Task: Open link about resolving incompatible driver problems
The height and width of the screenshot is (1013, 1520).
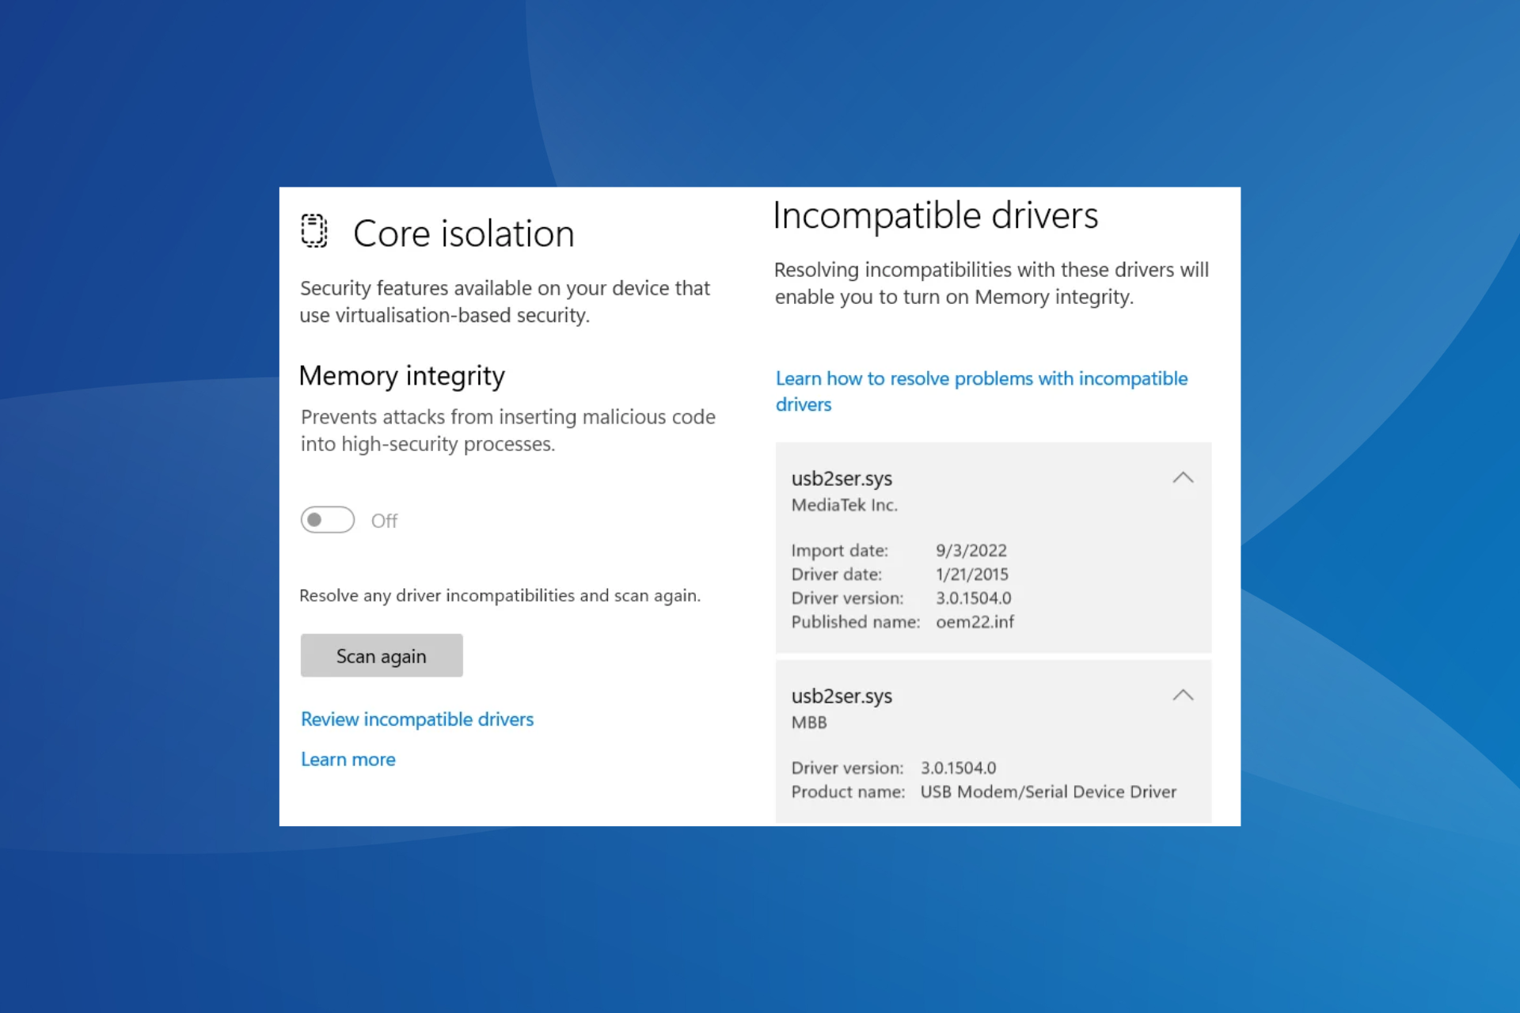Action: (x=982, y=391)
